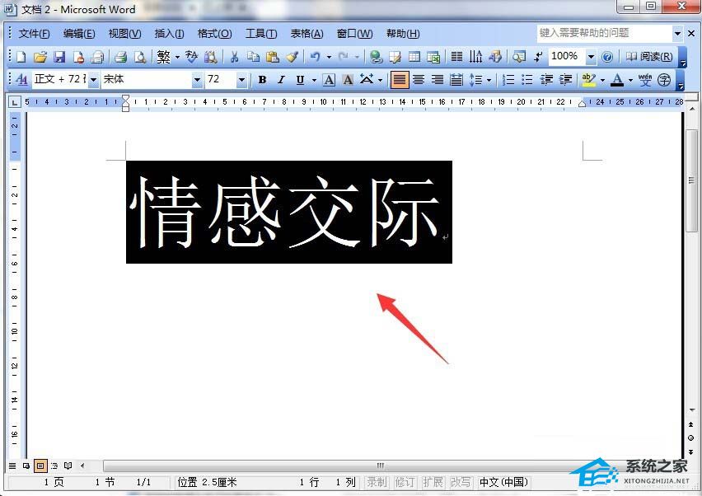
Task: Click the Cut scissors icon
Action: pos(234,57)
